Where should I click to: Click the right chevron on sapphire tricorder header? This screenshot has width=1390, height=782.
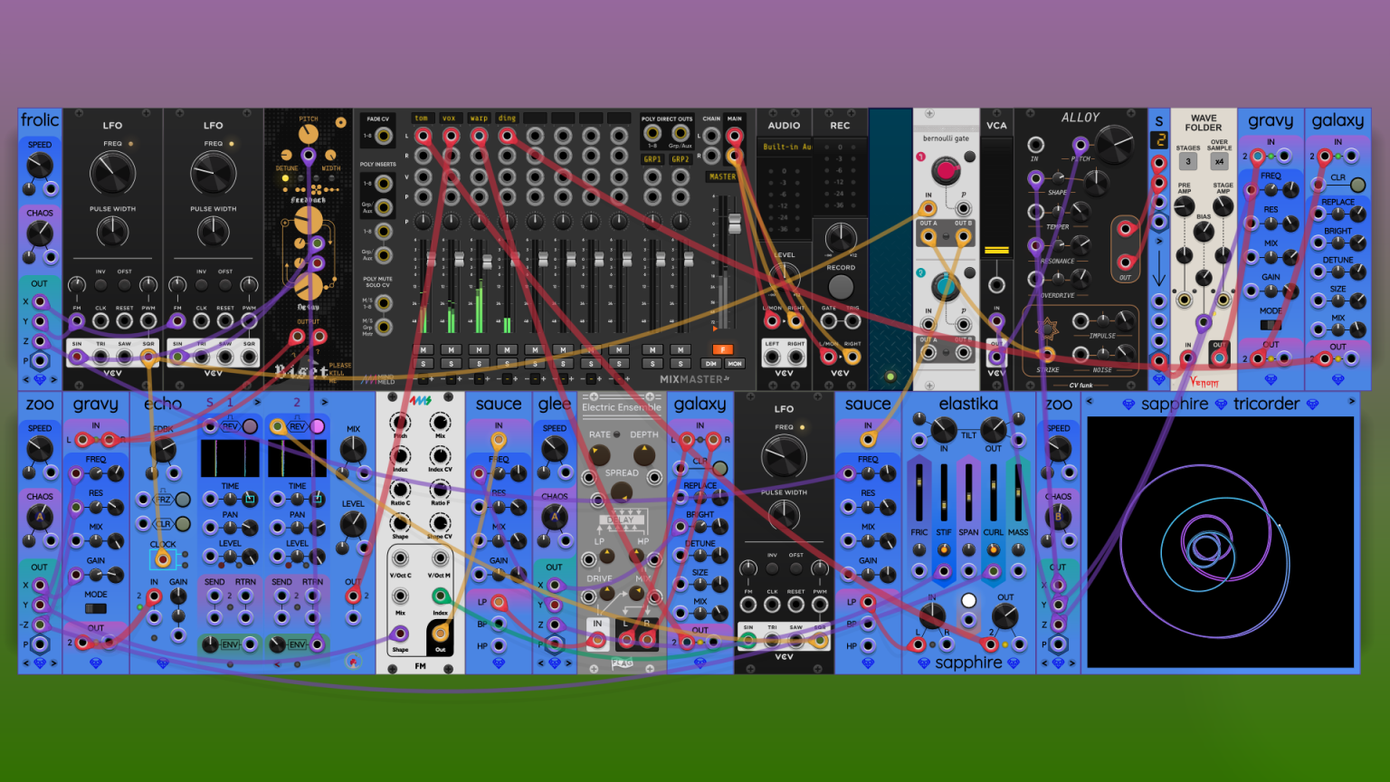(1352, 401)
